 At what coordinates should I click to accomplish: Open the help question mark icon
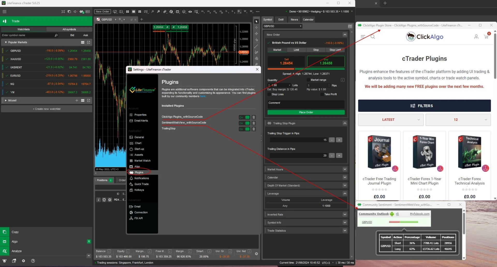(33, 261)
